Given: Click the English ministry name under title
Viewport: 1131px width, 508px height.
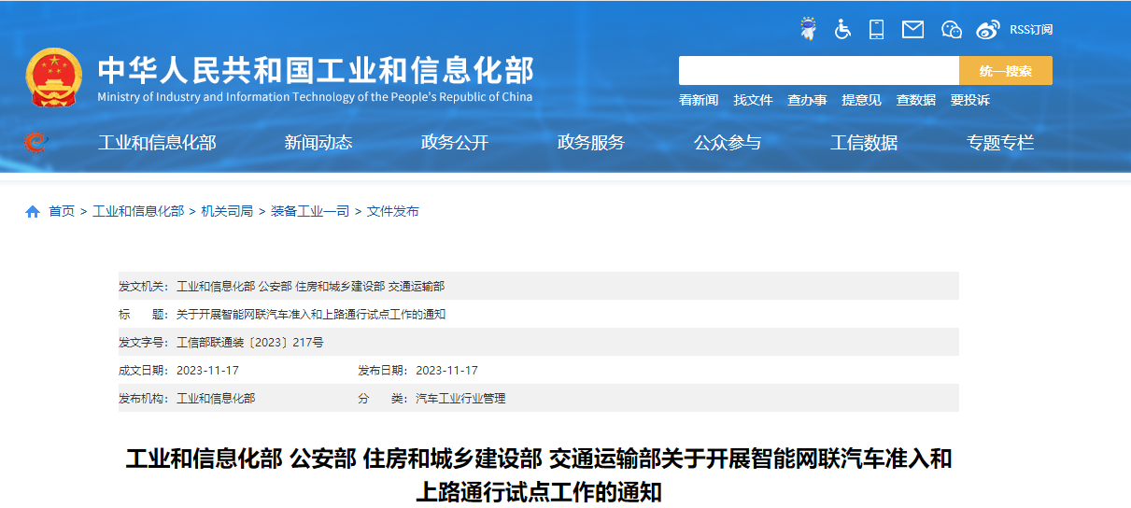Looking at the screenshot, I should click(x=315, y=97).
